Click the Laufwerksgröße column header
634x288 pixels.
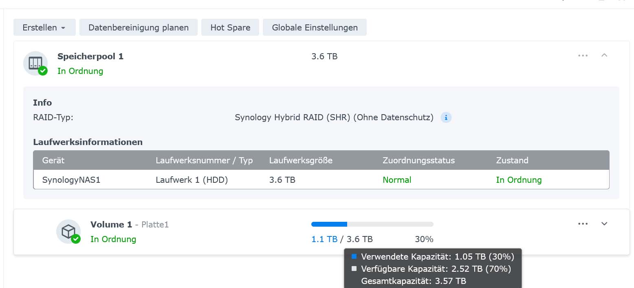tap(301, 160)
